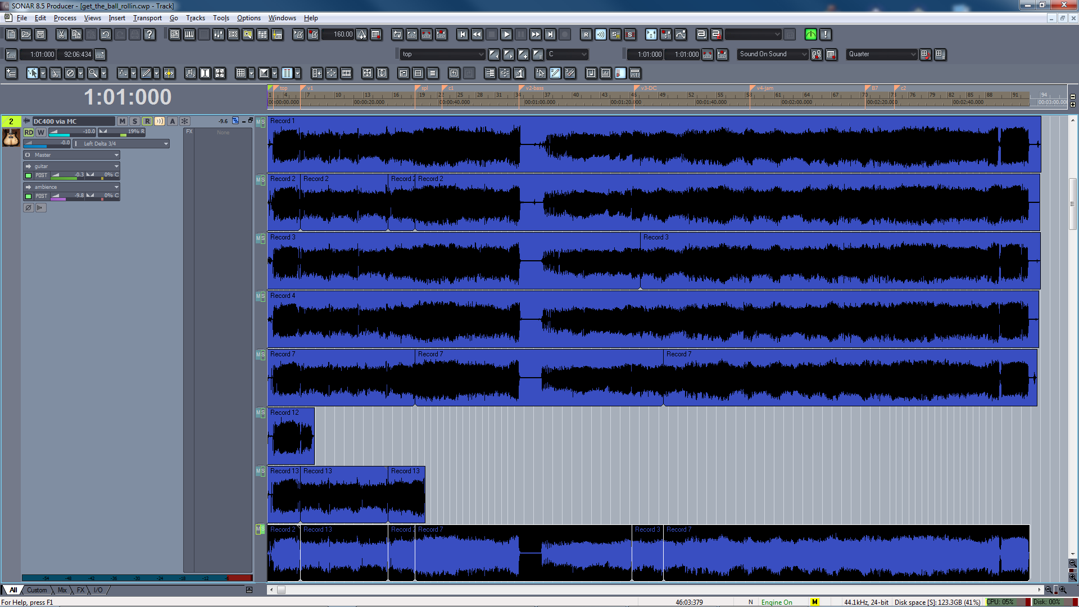Adjust the track pan slider at 19% R
Viewport: 1079px width, 607px height.
pyautogui.click(x=122, y=133)
